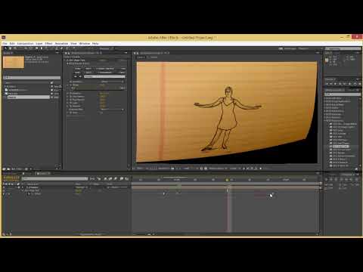The image size is (363, 272).
Task: Click the timeline layer search field
Action: [x=54, y=179]
